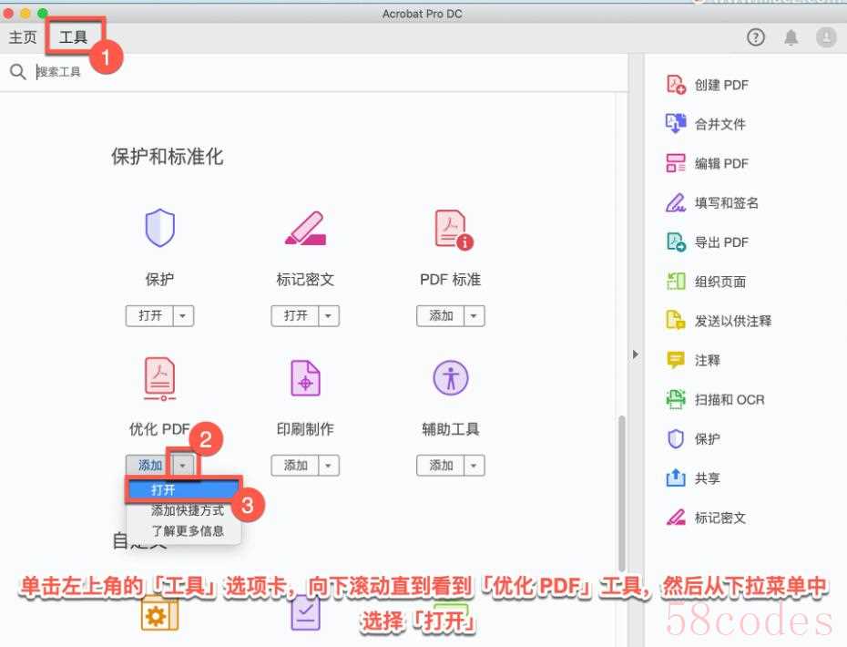Click the purple checklist tool icon at bottom
Screen dimensions: 847x647
[305, 615]
